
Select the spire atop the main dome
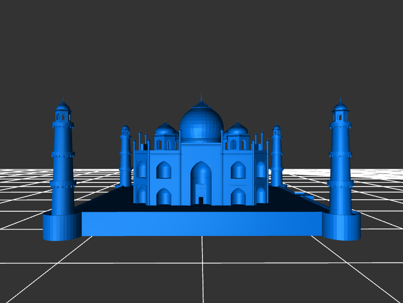pyautogui.click(x=201, y=97)
